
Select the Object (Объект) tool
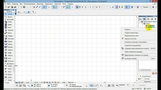coord(9,55)
